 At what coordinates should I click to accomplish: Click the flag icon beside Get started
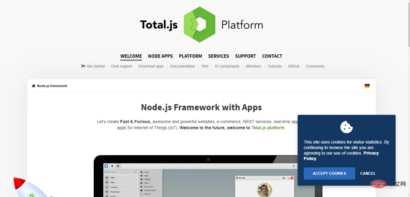83,66
